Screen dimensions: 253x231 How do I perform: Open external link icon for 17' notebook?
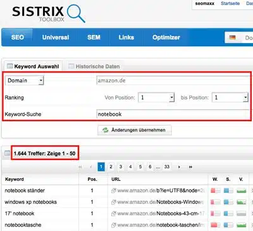[114, 213]
